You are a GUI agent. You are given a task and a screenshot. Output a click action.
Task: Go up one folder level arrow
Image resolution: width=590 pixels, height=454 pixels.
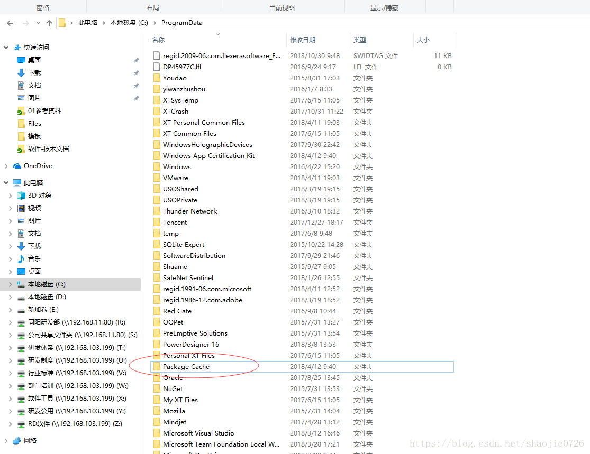(49, 23)
